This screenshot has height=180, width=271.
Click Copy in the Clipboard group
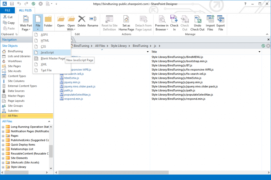[11, 23]
